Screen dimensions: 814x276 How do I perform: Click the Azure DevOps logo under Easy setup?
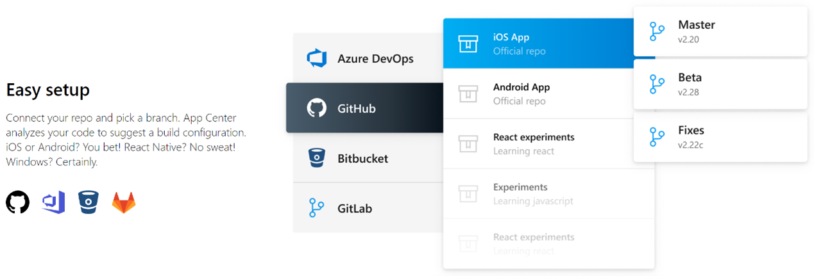53,202
